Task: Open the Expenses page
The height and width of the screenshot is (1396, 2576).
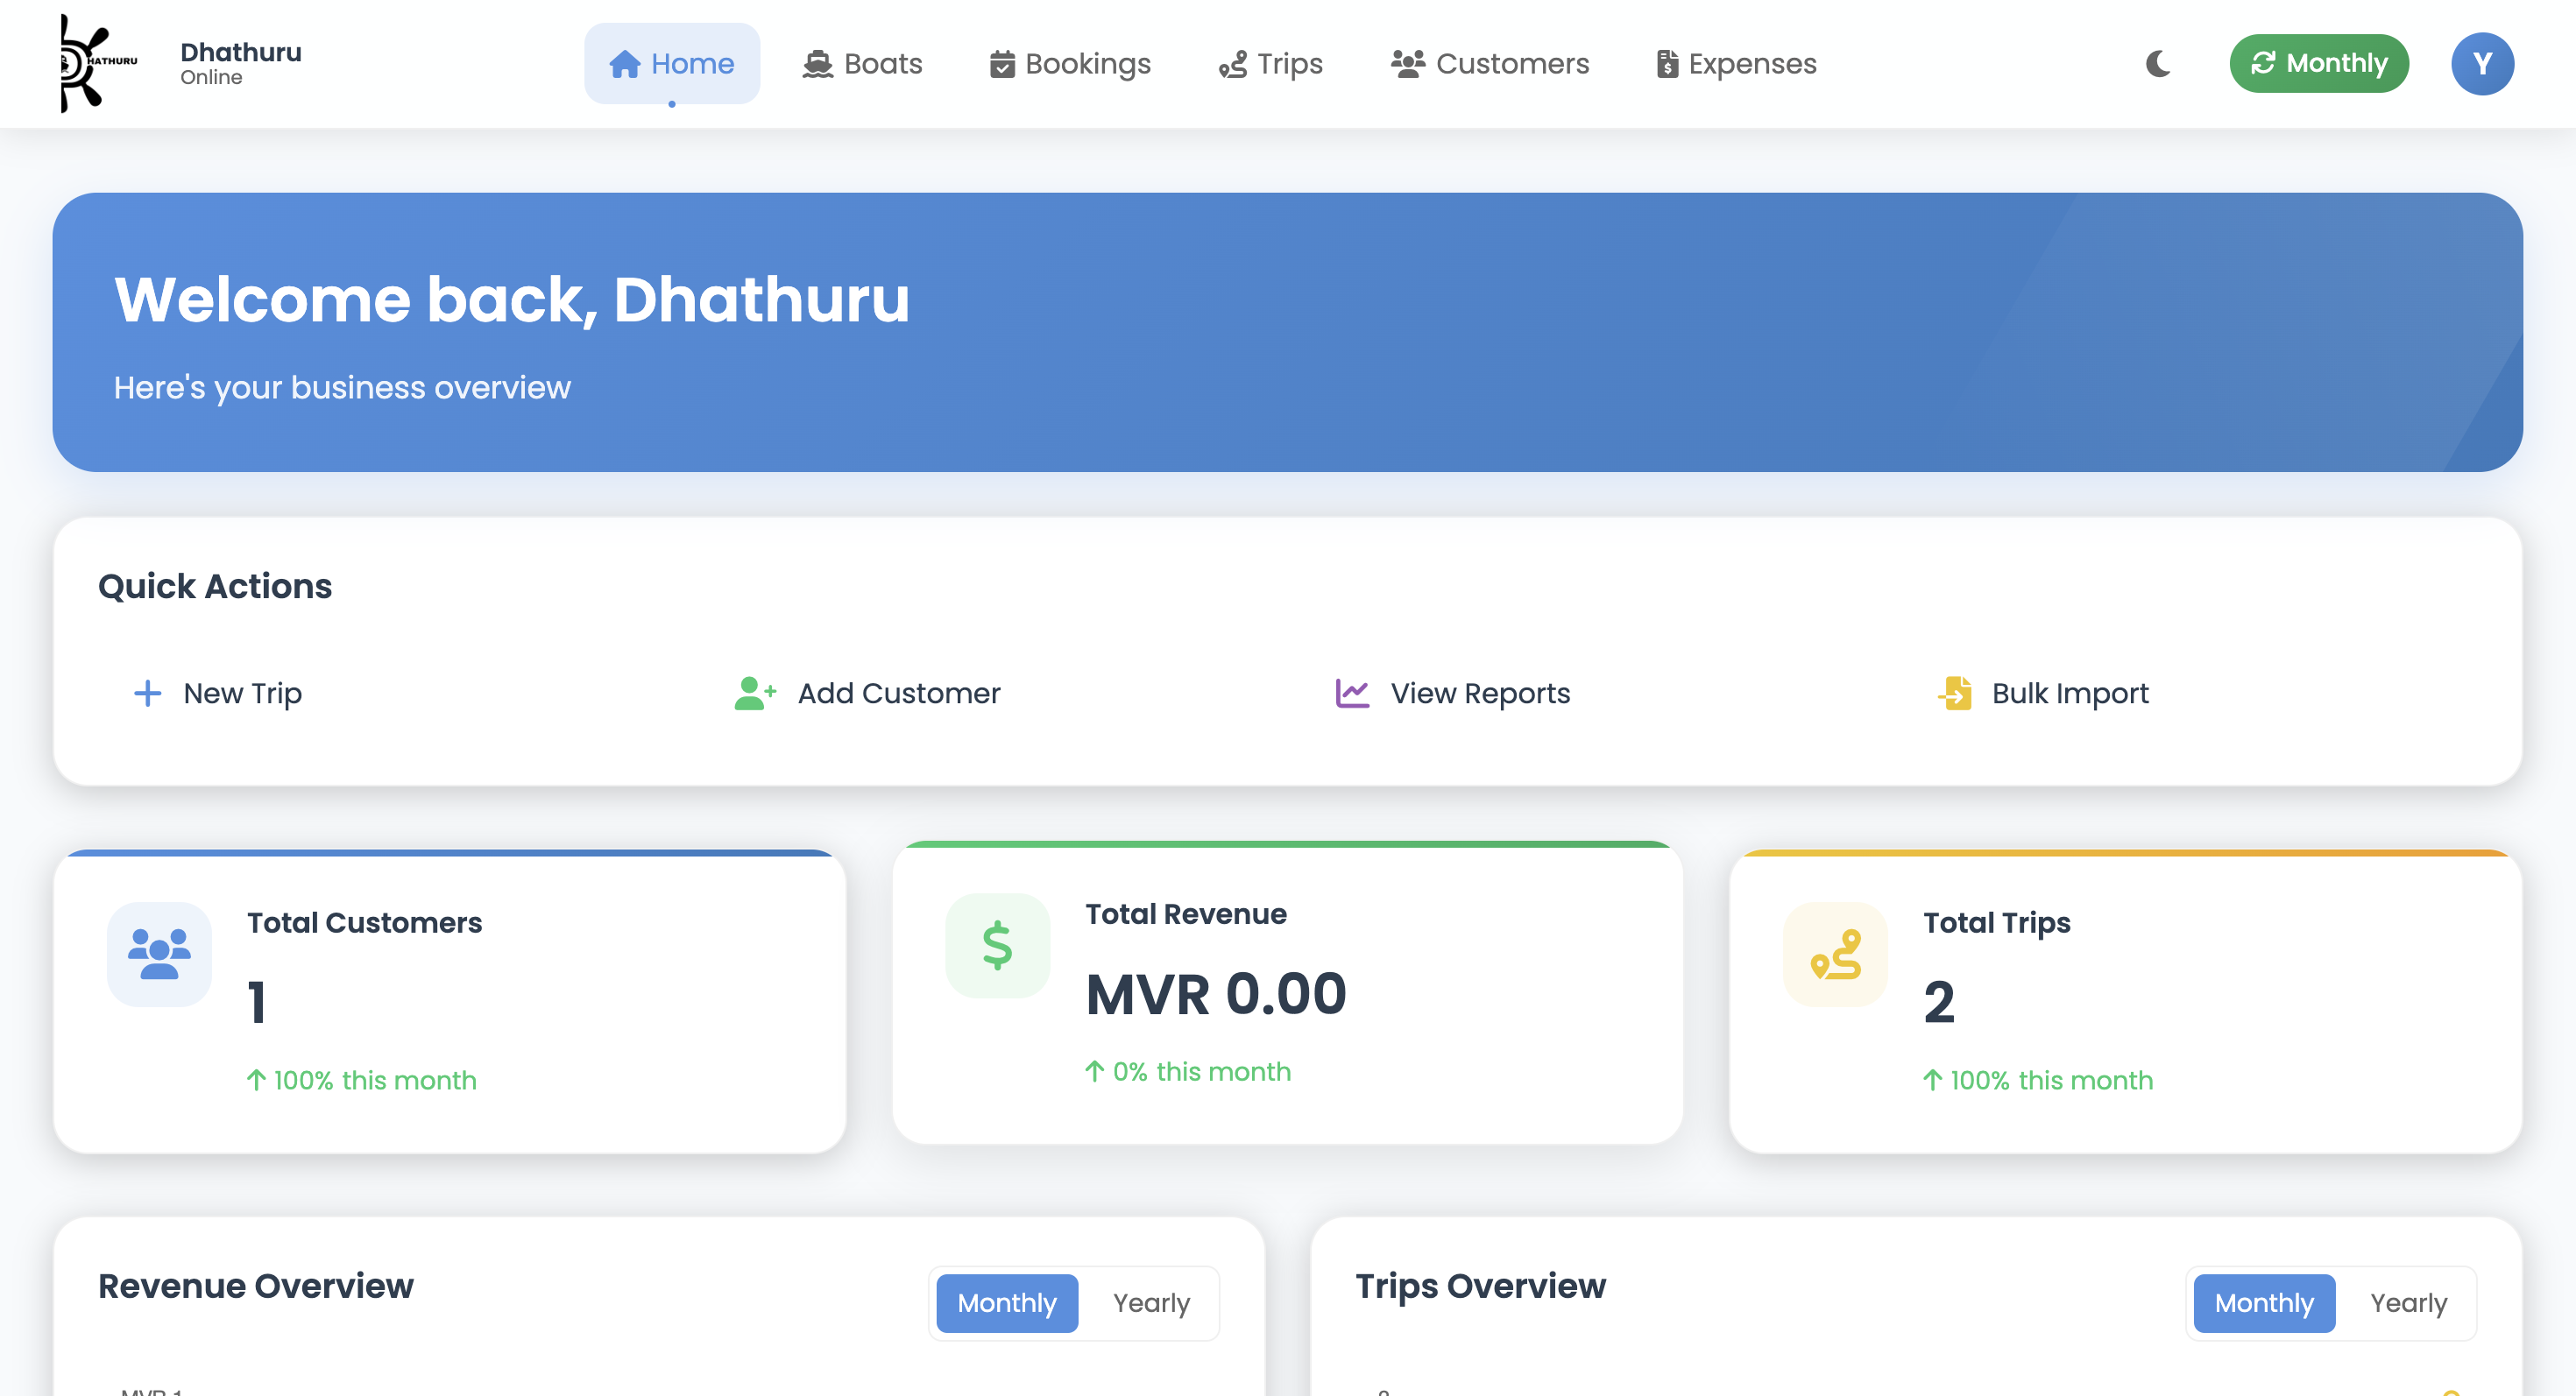Action: tap(1737, 64)
